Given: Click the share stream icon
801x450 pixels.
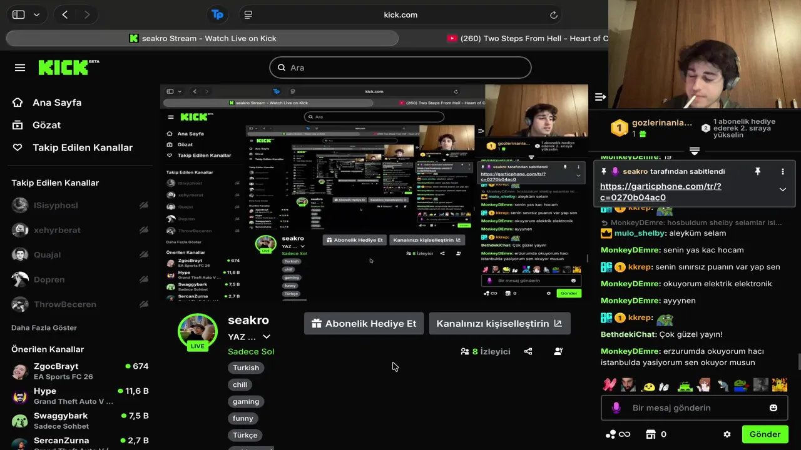Looking at the screenshot, I should (x=528, y=351).
